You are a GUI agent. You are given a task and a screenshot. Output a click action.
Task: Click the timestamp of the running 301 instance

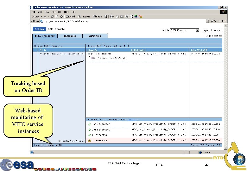coord(206,54)
